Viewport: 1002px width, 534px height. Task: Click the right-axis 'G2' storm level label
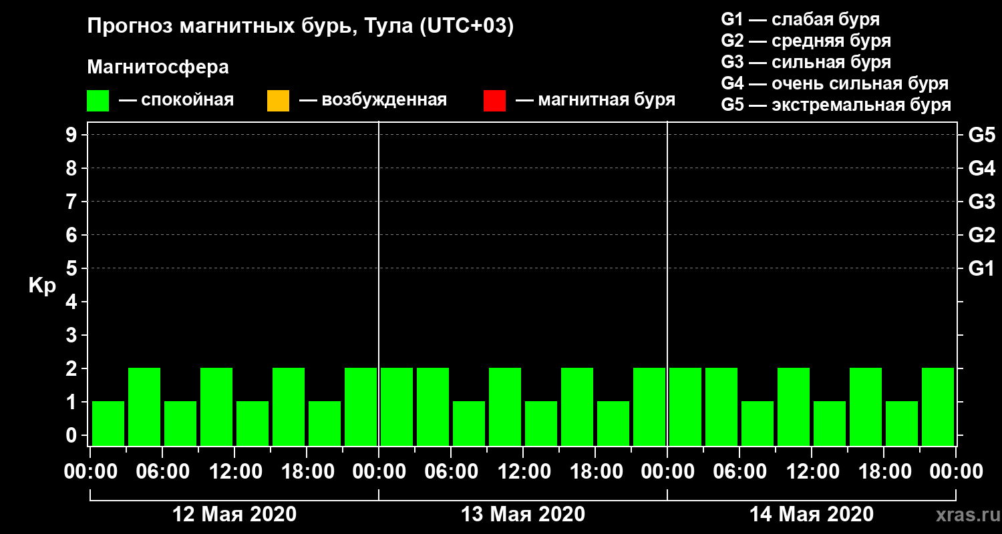pos(982,235)
